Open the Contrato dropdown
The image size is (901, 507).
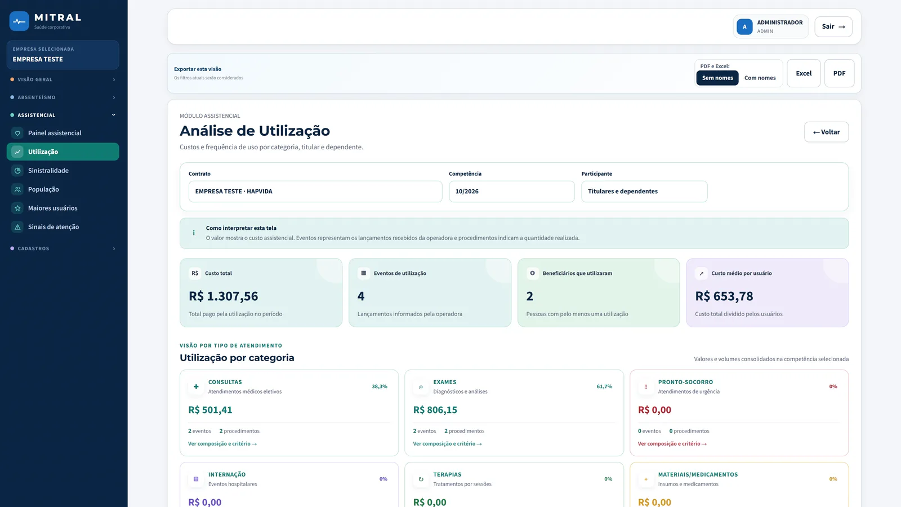pos(315,192)
